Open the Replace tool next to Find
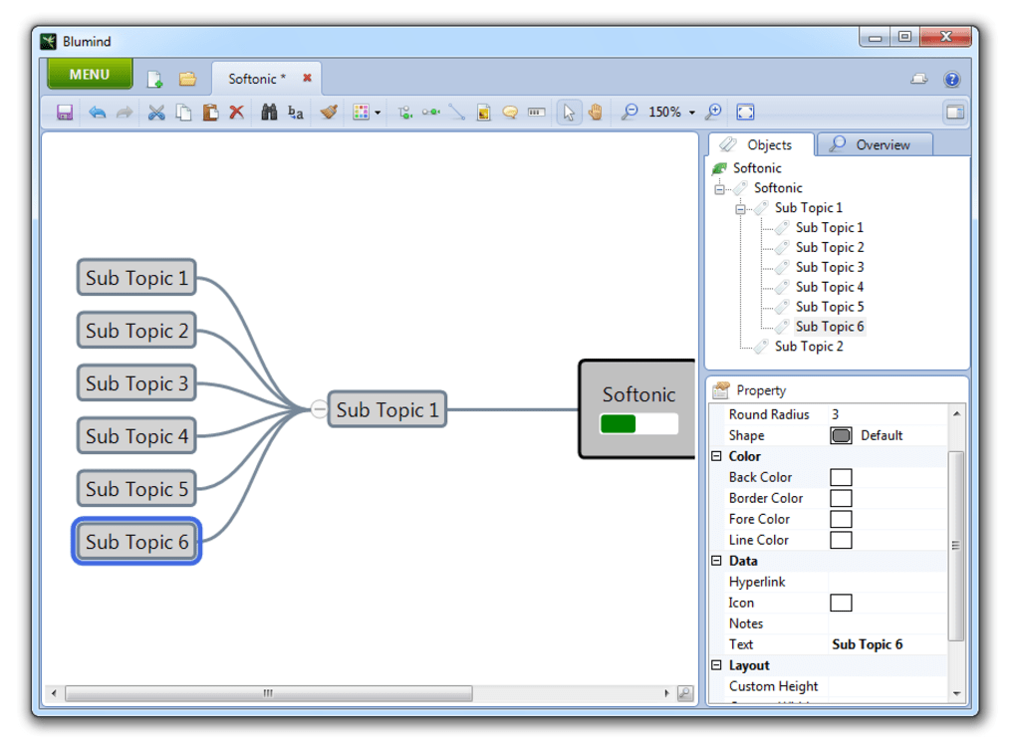 [294, 112]
